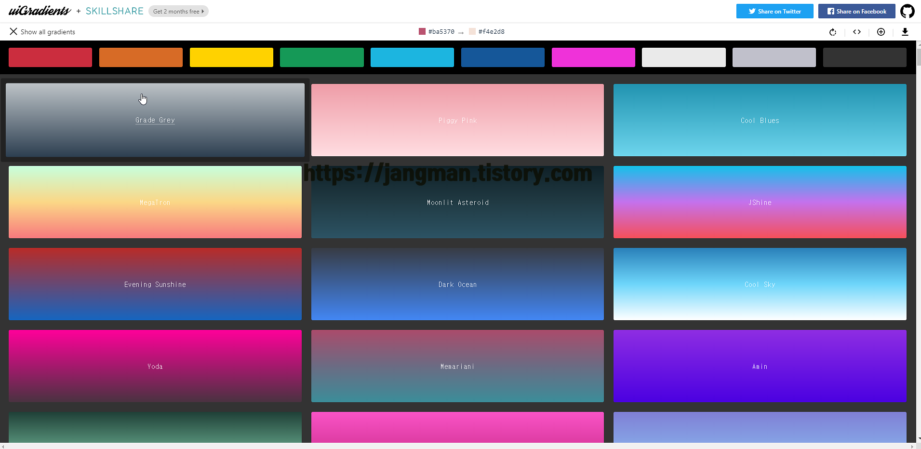921x449 pixels.
Task: Select the Memariani gradient
Action: (457, 366)
